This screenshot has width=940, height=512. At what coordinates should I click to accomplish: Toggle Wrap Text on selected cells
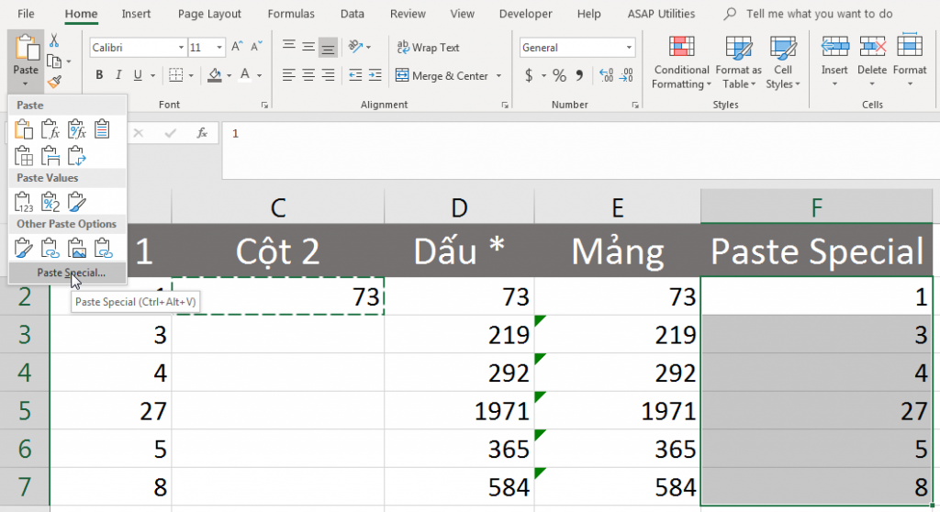427,48
